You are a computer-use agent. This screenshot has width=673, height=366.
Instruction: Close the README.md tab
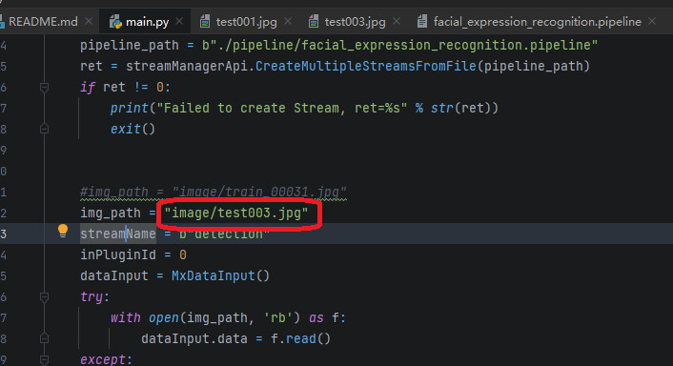89,21
